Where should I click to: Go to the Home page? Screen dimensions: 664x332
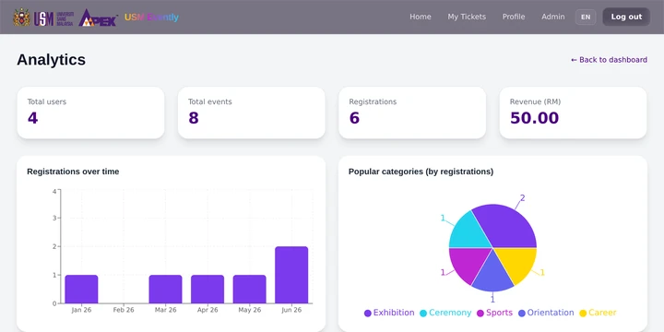click(x=421, y=17)
